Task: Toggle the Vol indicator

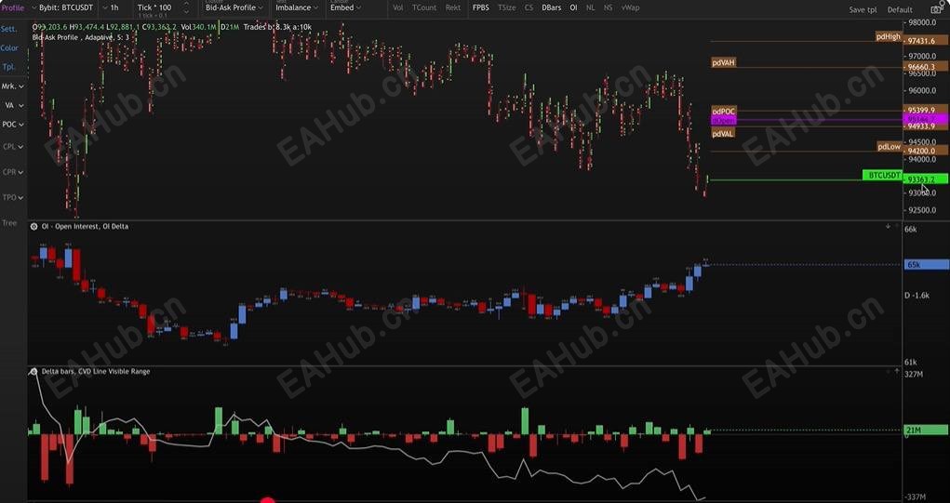Action: 397,7
